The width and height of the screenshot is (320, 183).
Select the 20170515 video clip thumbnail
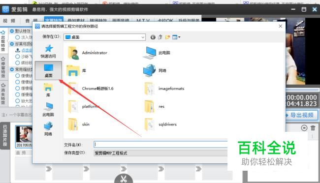(24, 136)
